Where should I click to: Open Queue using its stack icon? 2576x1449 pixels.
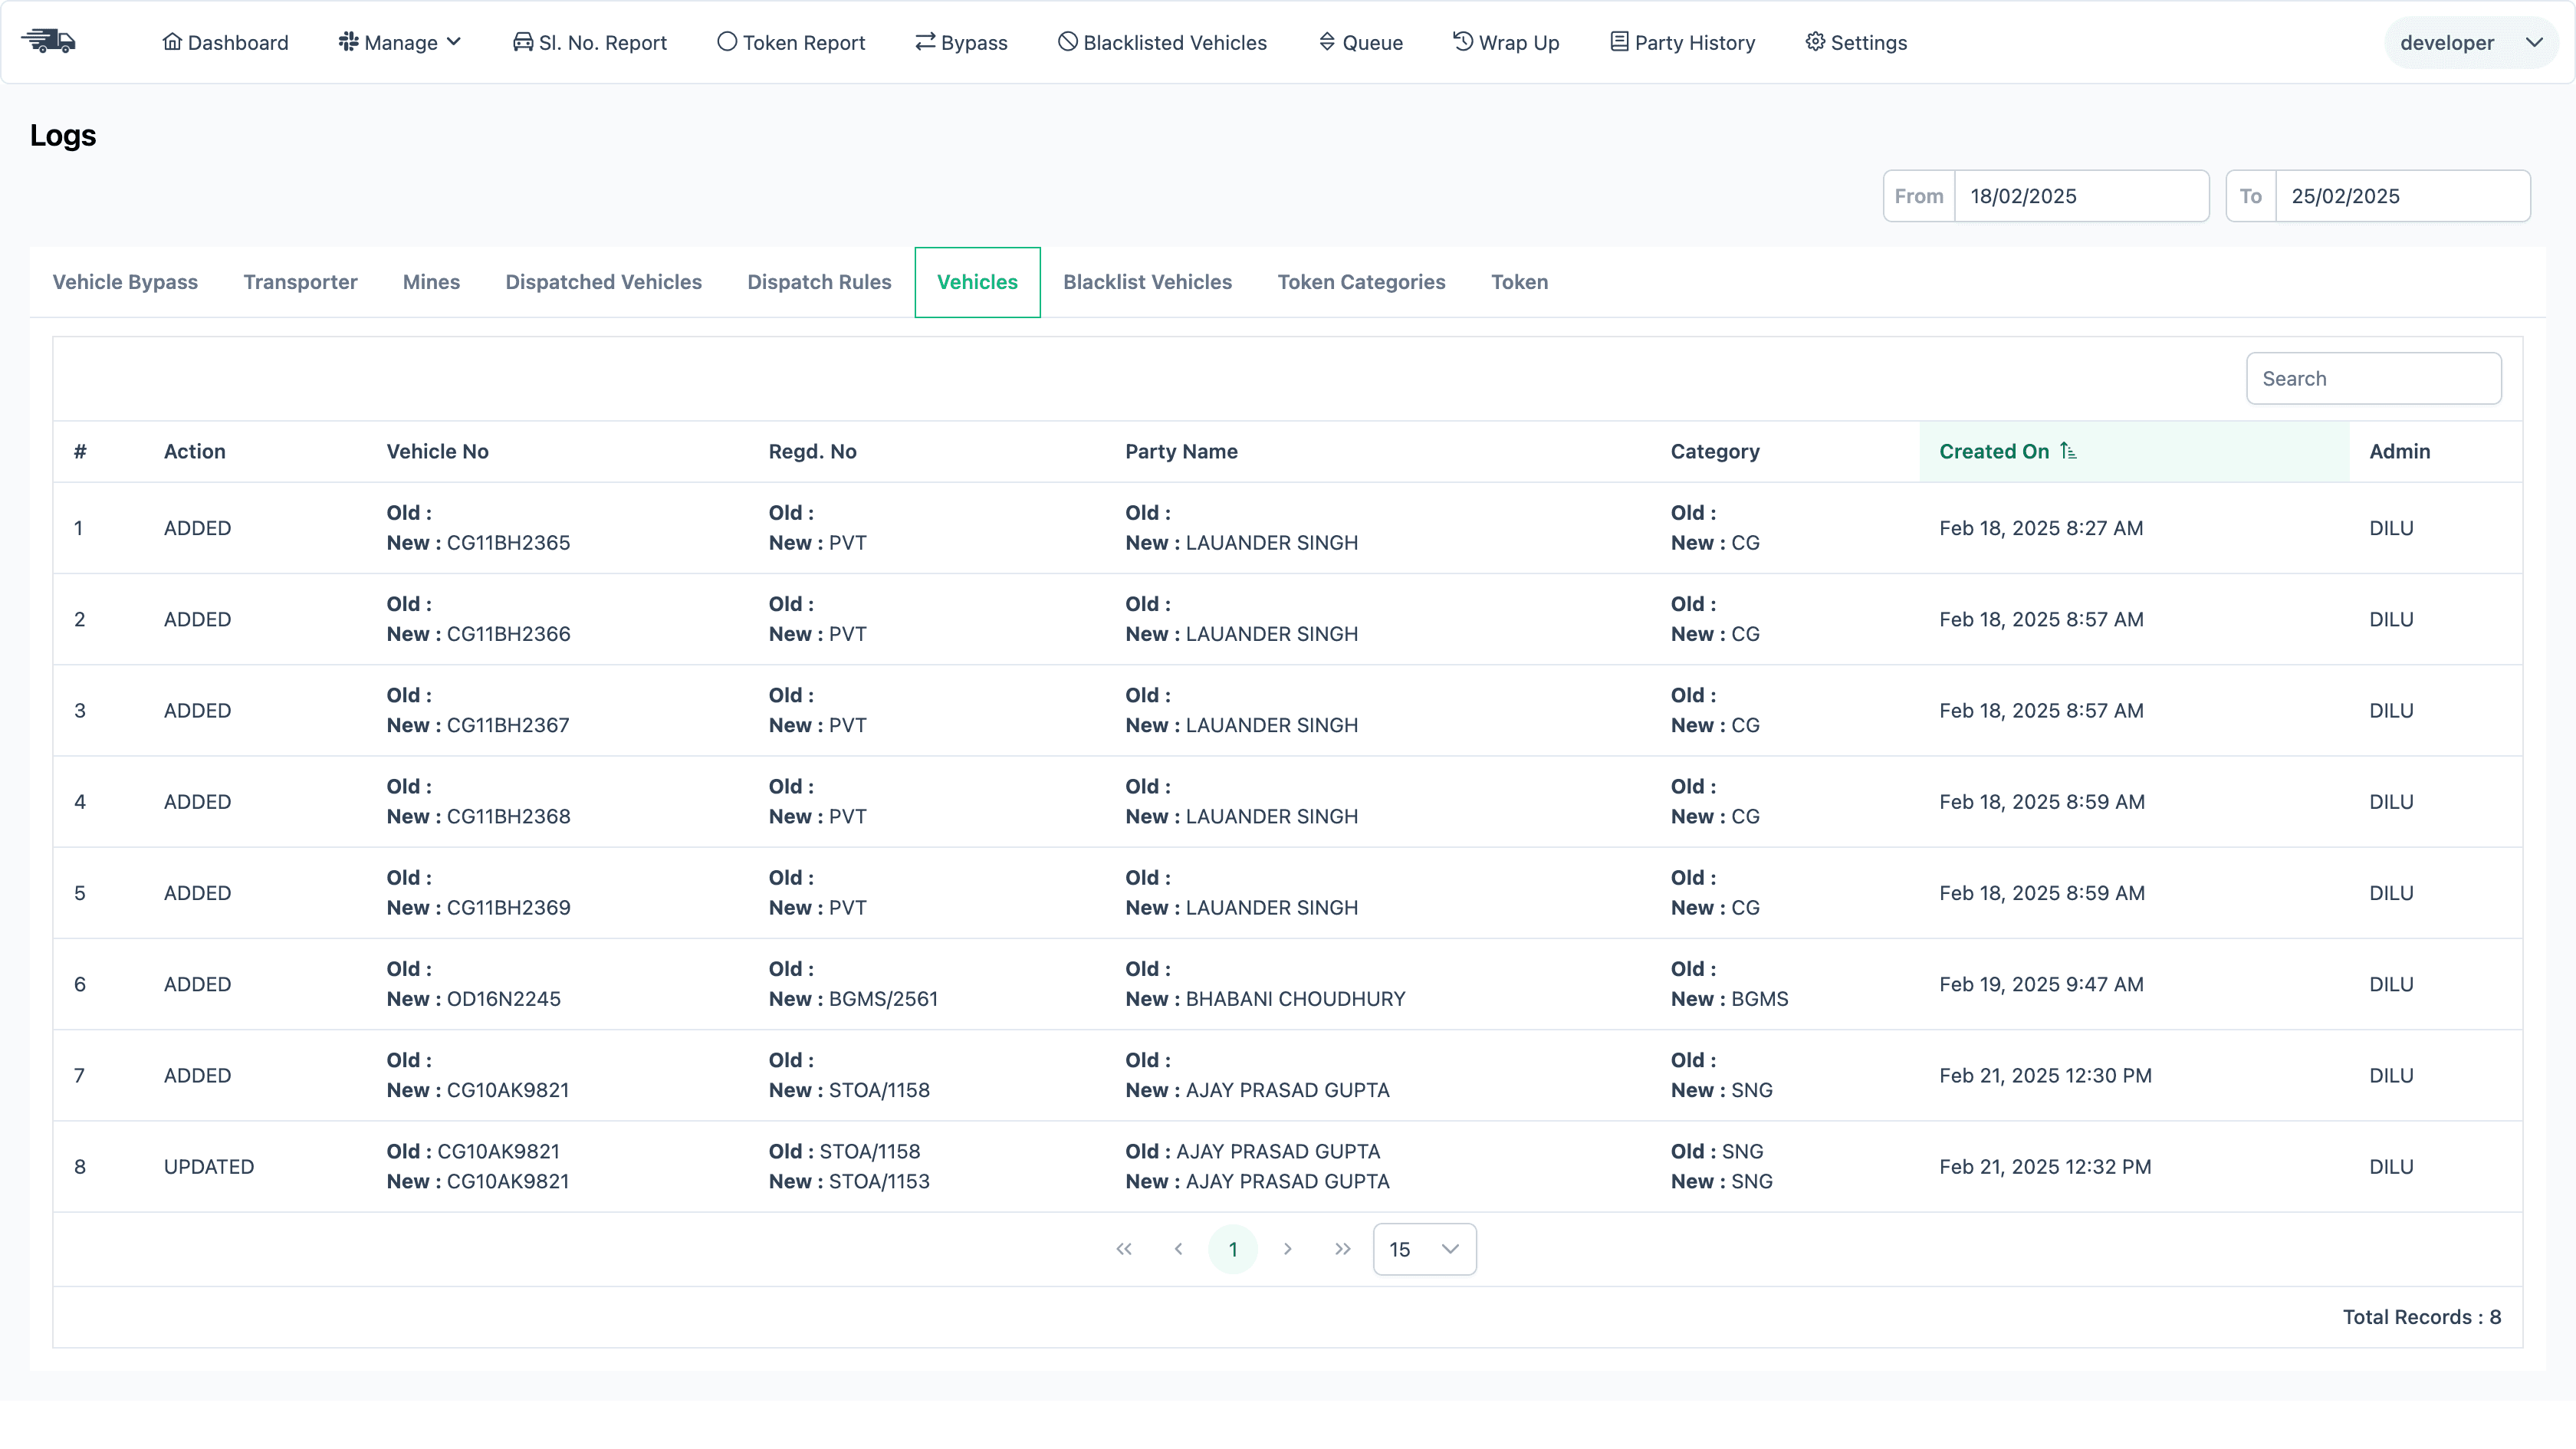1327,41
